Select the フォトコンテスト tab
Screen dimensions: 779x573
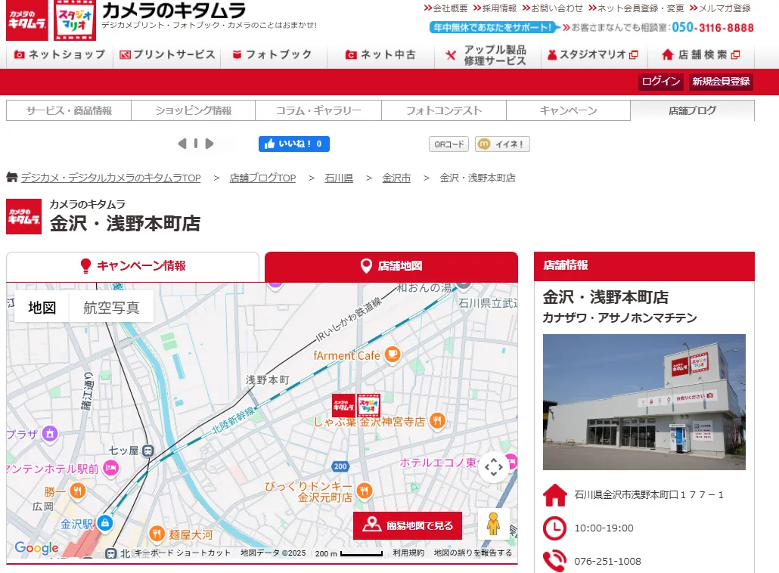[x=444, y=110]
